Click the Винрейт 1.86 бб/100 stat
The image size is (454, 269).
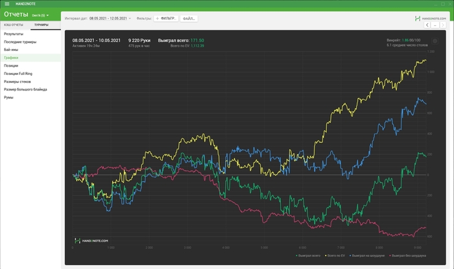pyautogui.click(x=403, y=40)
